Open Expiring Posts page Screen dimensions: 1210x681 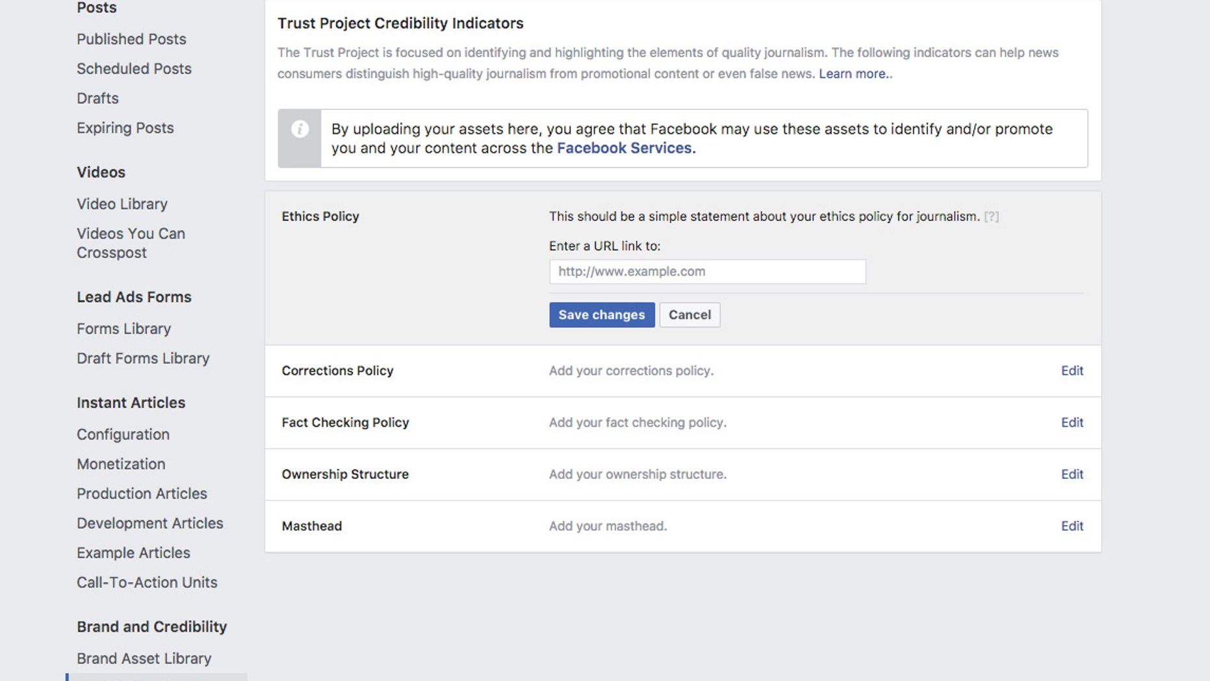click(125, 128)
